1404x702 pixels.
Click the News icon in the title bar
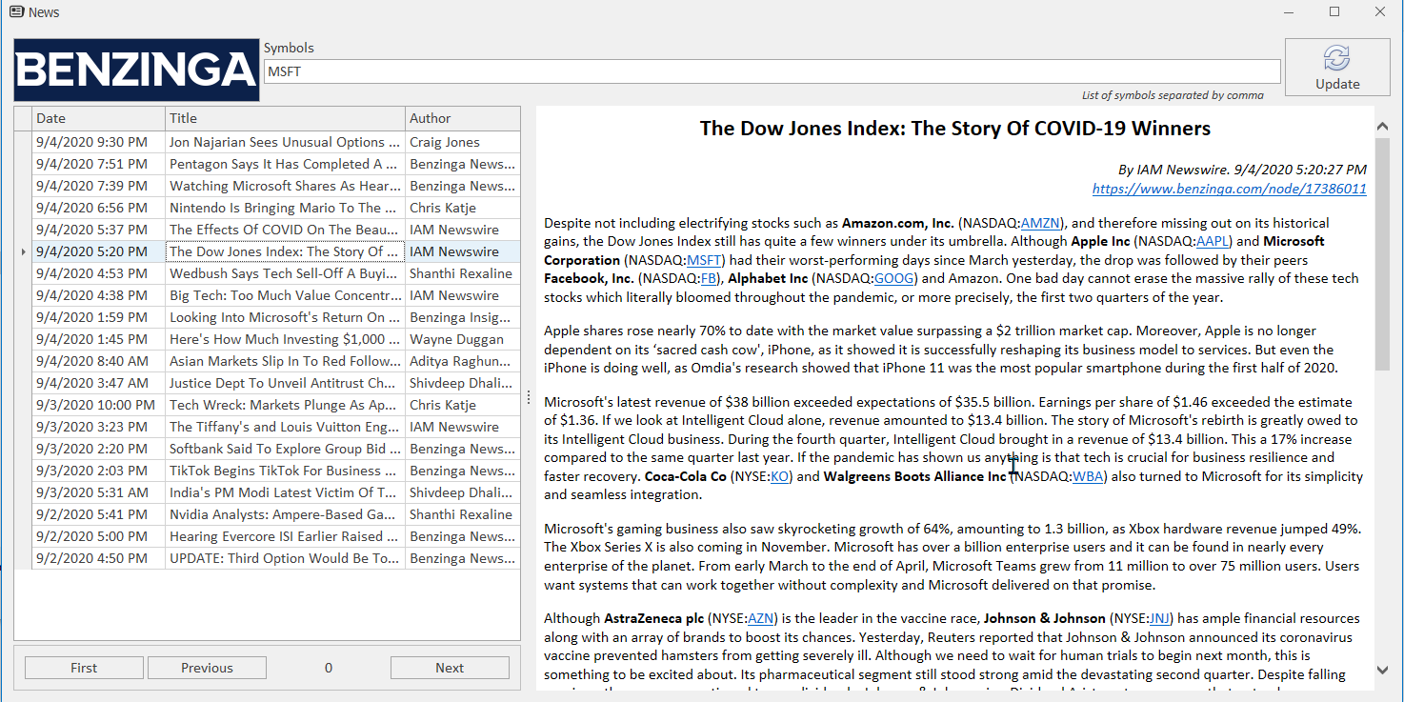coord(15,11)
